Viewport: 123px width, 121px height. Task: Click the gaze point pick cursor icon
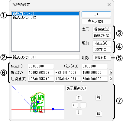point(111,79)
